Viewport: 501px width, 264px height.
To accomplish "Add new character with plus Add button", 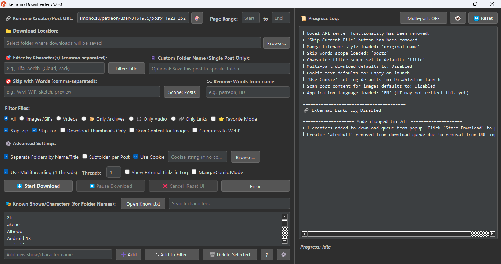I will pyautogui.click(x=128, y=254).
